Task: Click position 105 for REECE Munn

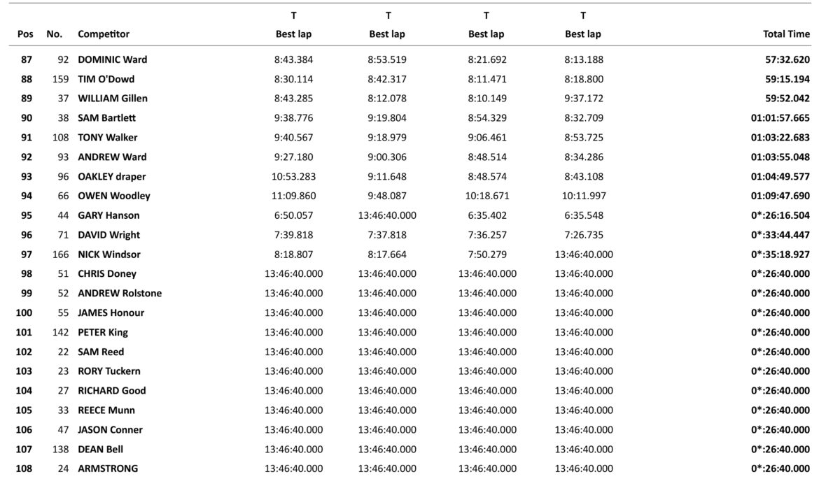Action: click(24, 410)
